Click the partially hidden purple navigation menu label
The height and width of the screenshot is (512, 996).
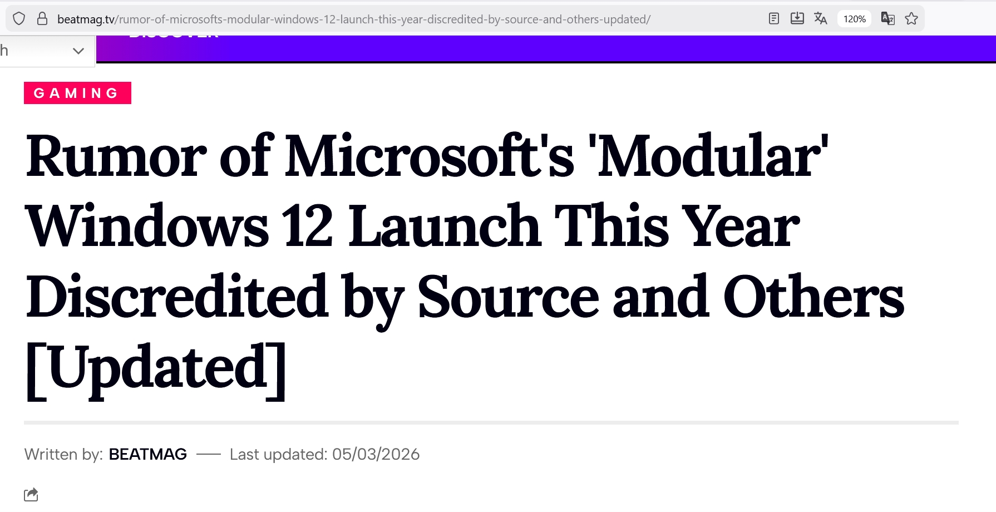point(174,37)
